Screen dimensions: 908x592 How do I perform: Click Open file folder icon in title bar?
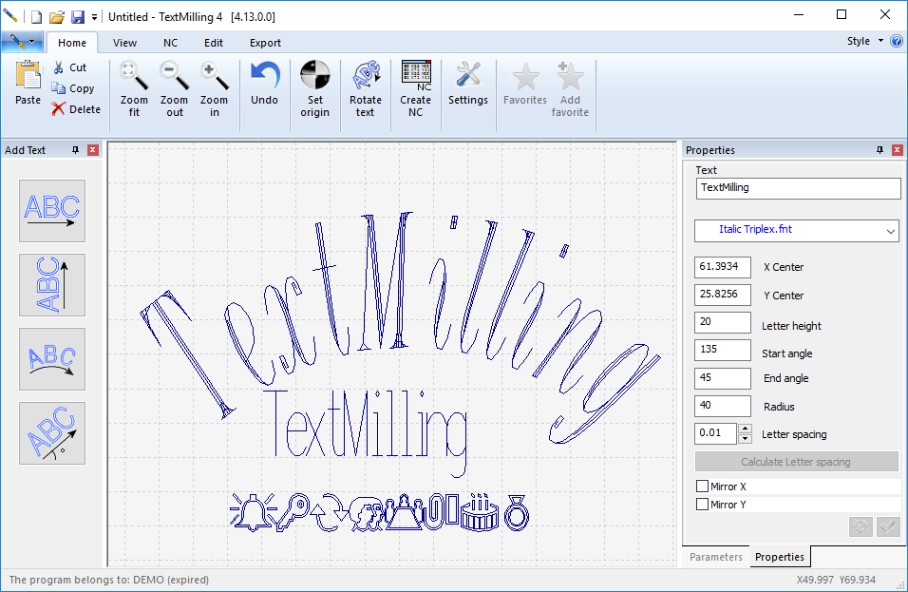pyautogui.click(x=57, y=17)
